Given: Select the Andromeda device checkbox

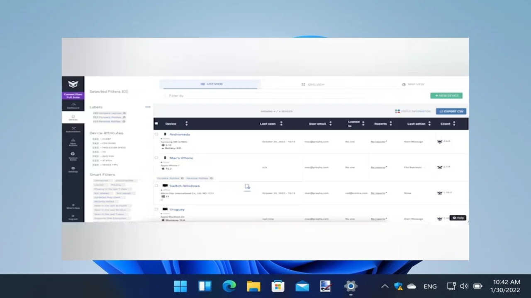Looking at the screenshot, I should pyautogui.click(x=156, y=134).
